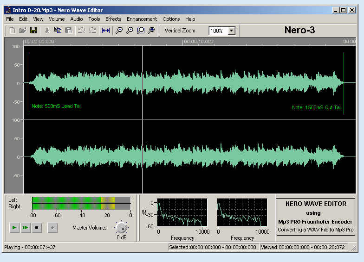Zoom in with the magnifier plus icon
This screenshot has height=262, width=364.
119,31
